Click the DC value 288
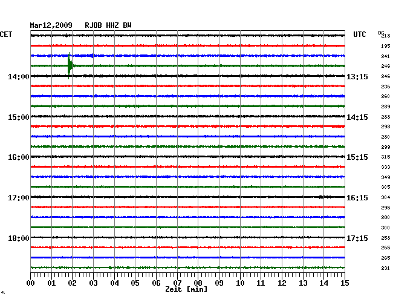 386,117
